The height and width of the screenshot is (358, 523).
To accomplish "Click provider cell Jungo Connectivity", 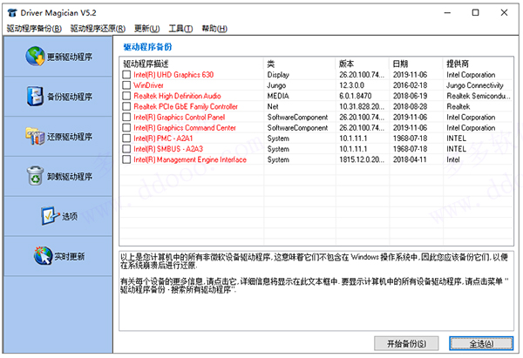I will pyautogui.click(x=475, y=85).
